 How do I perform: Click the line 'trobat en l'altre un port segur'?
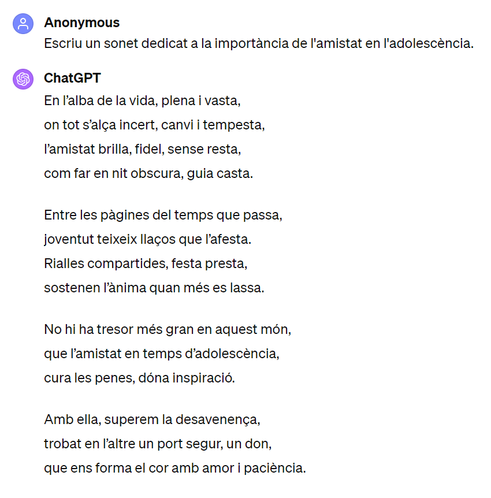pos(158,444)
